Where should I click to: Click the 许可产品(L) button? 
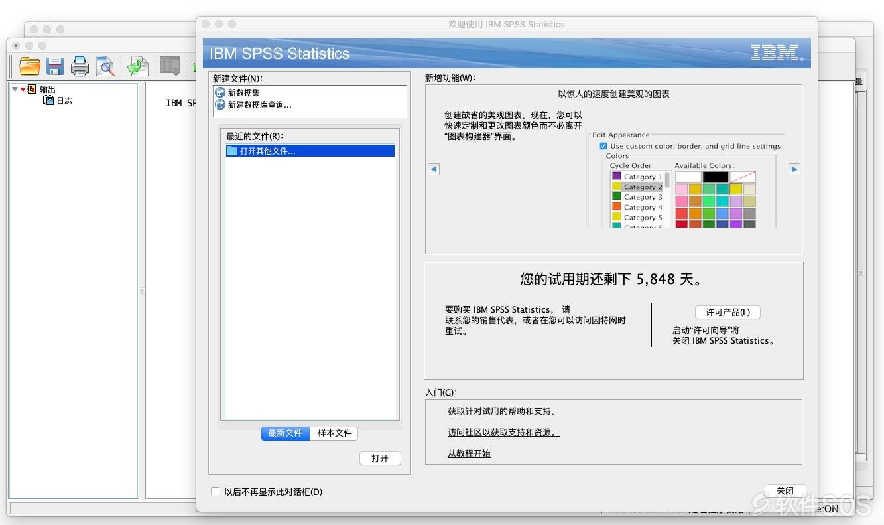point(727,312)
